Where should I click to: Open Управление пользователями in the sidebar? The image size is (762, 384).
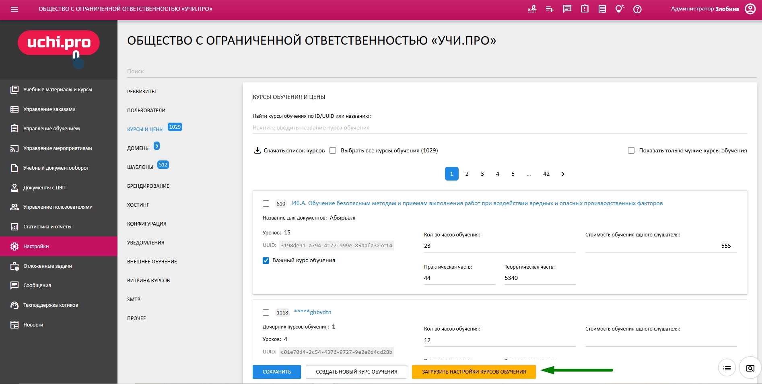[59, 207]
